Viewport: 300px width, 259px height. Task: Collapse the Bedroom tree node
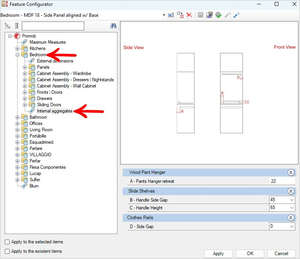click(18, 55)
